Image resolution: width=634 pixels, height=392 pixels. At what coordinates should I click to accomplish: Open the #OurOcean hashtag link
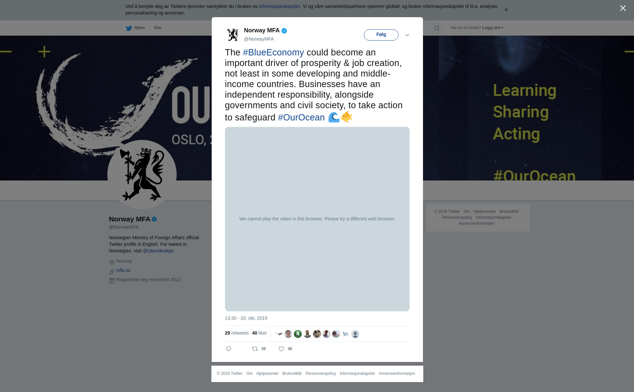[x=301, y=117]
